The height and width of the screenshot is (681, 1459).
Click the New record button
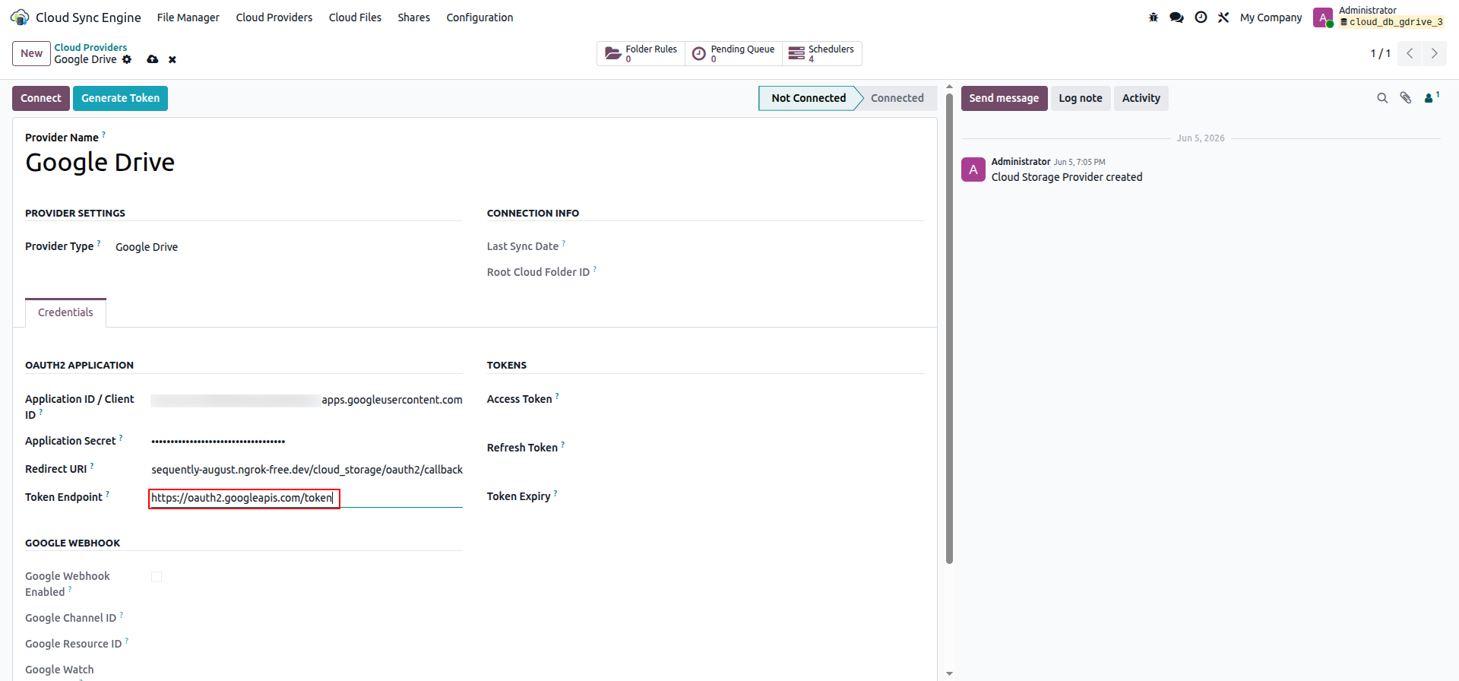point(31,53)
